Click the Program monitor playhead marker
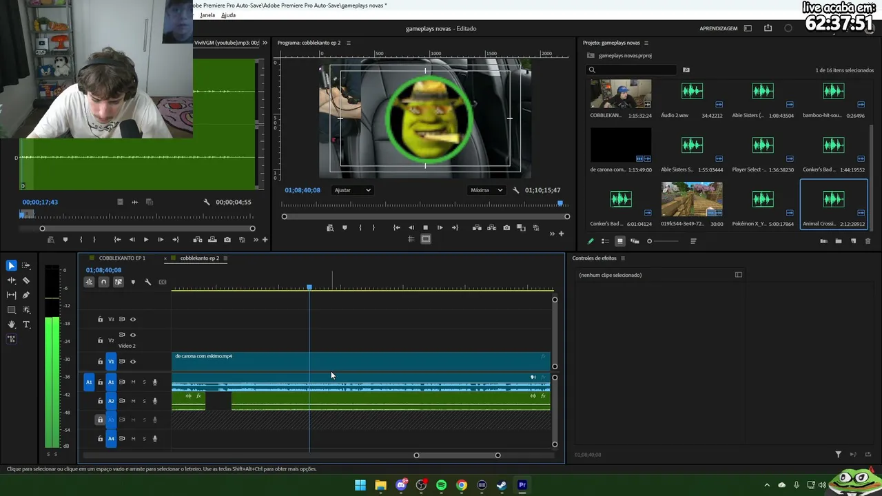 pyautogui.click(x=560, y=203)
